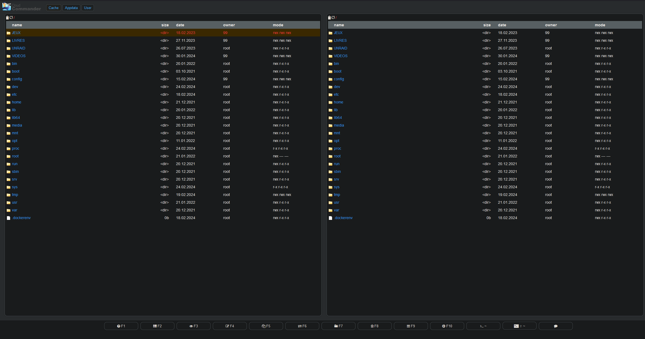This screenshot has width=645, height=339.
Task: Click .dockerenv file icon in right panel
Action: [x=330, y=218]
